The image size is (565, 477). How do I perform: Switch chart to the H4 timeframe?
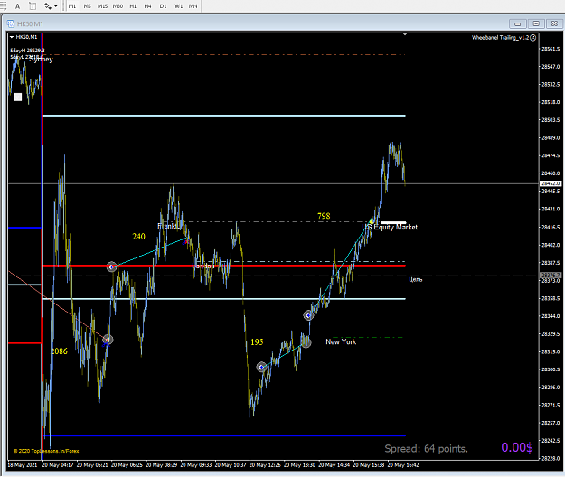tap(147, 5)
